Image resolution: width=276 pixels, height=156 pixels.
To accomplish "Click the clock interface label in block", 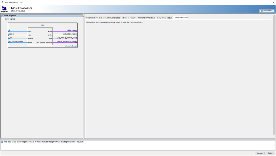I will (30, 31).
